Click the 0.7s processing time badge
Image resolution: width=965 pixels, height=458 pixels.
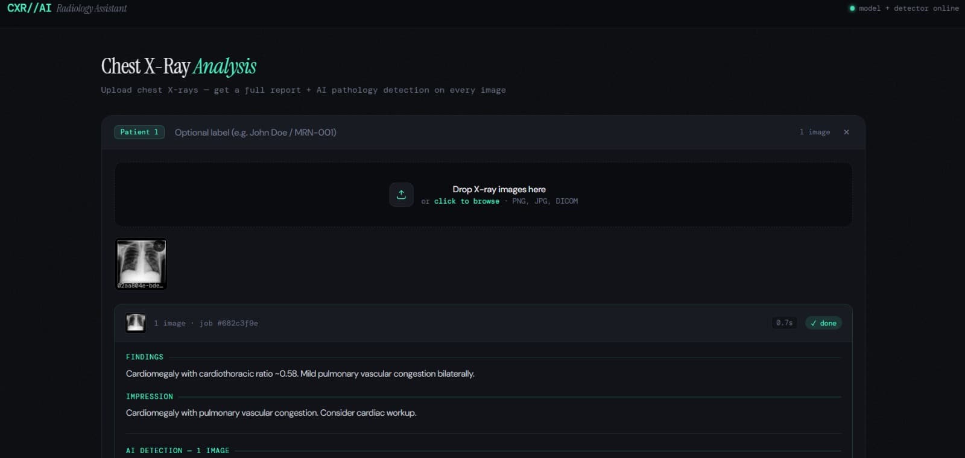(784, 323)
